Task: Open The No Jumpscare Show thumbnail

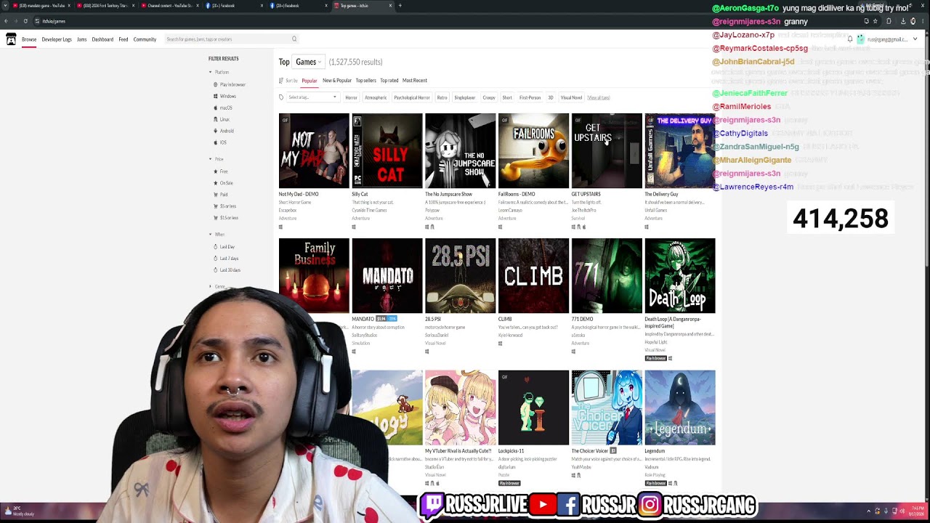Action: point(461,150)
